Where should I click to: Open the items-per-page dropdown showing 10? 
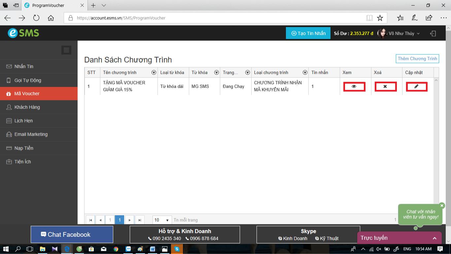[x=162, y=220]
